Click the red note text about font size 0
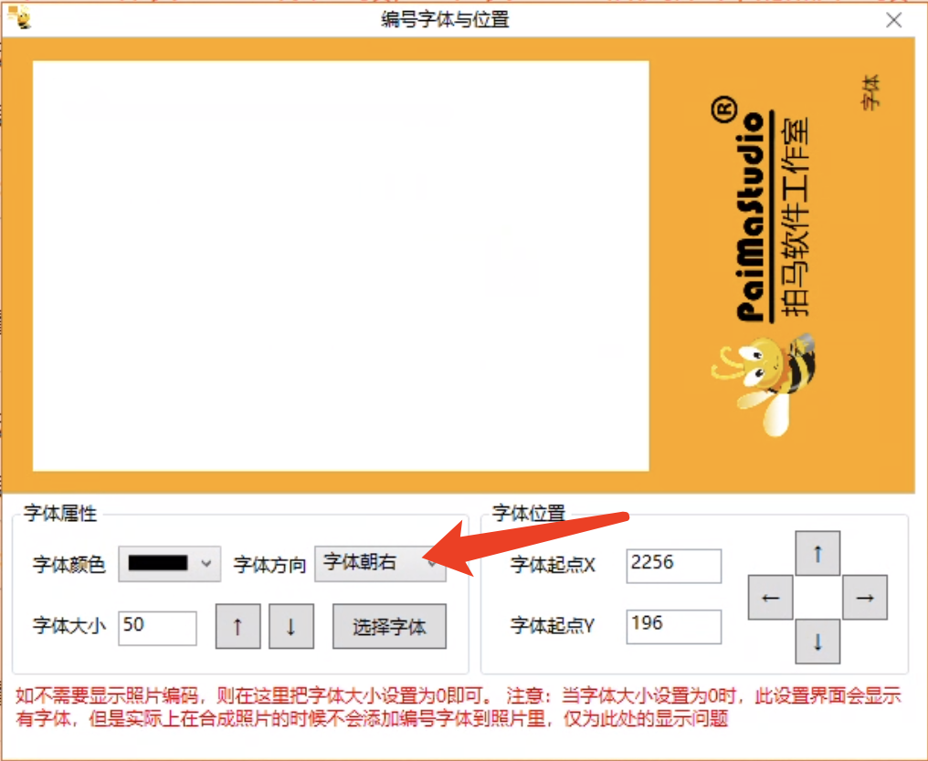The width and height of the screenshot is (928, 761). point(457,708)
